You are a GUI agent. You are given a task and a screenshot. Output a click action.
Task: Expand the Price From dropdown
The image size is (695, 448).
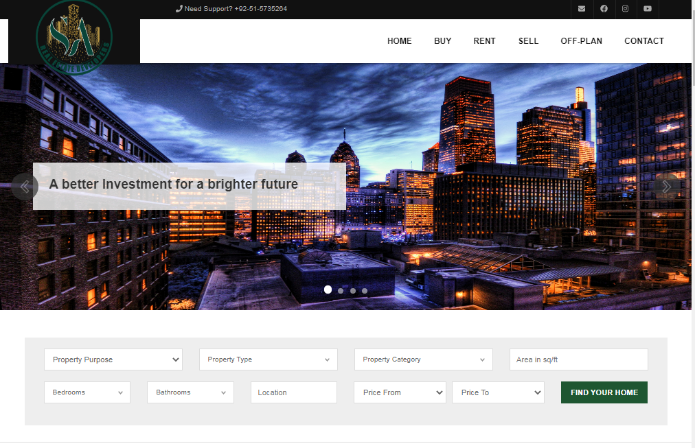pos(400,392)
